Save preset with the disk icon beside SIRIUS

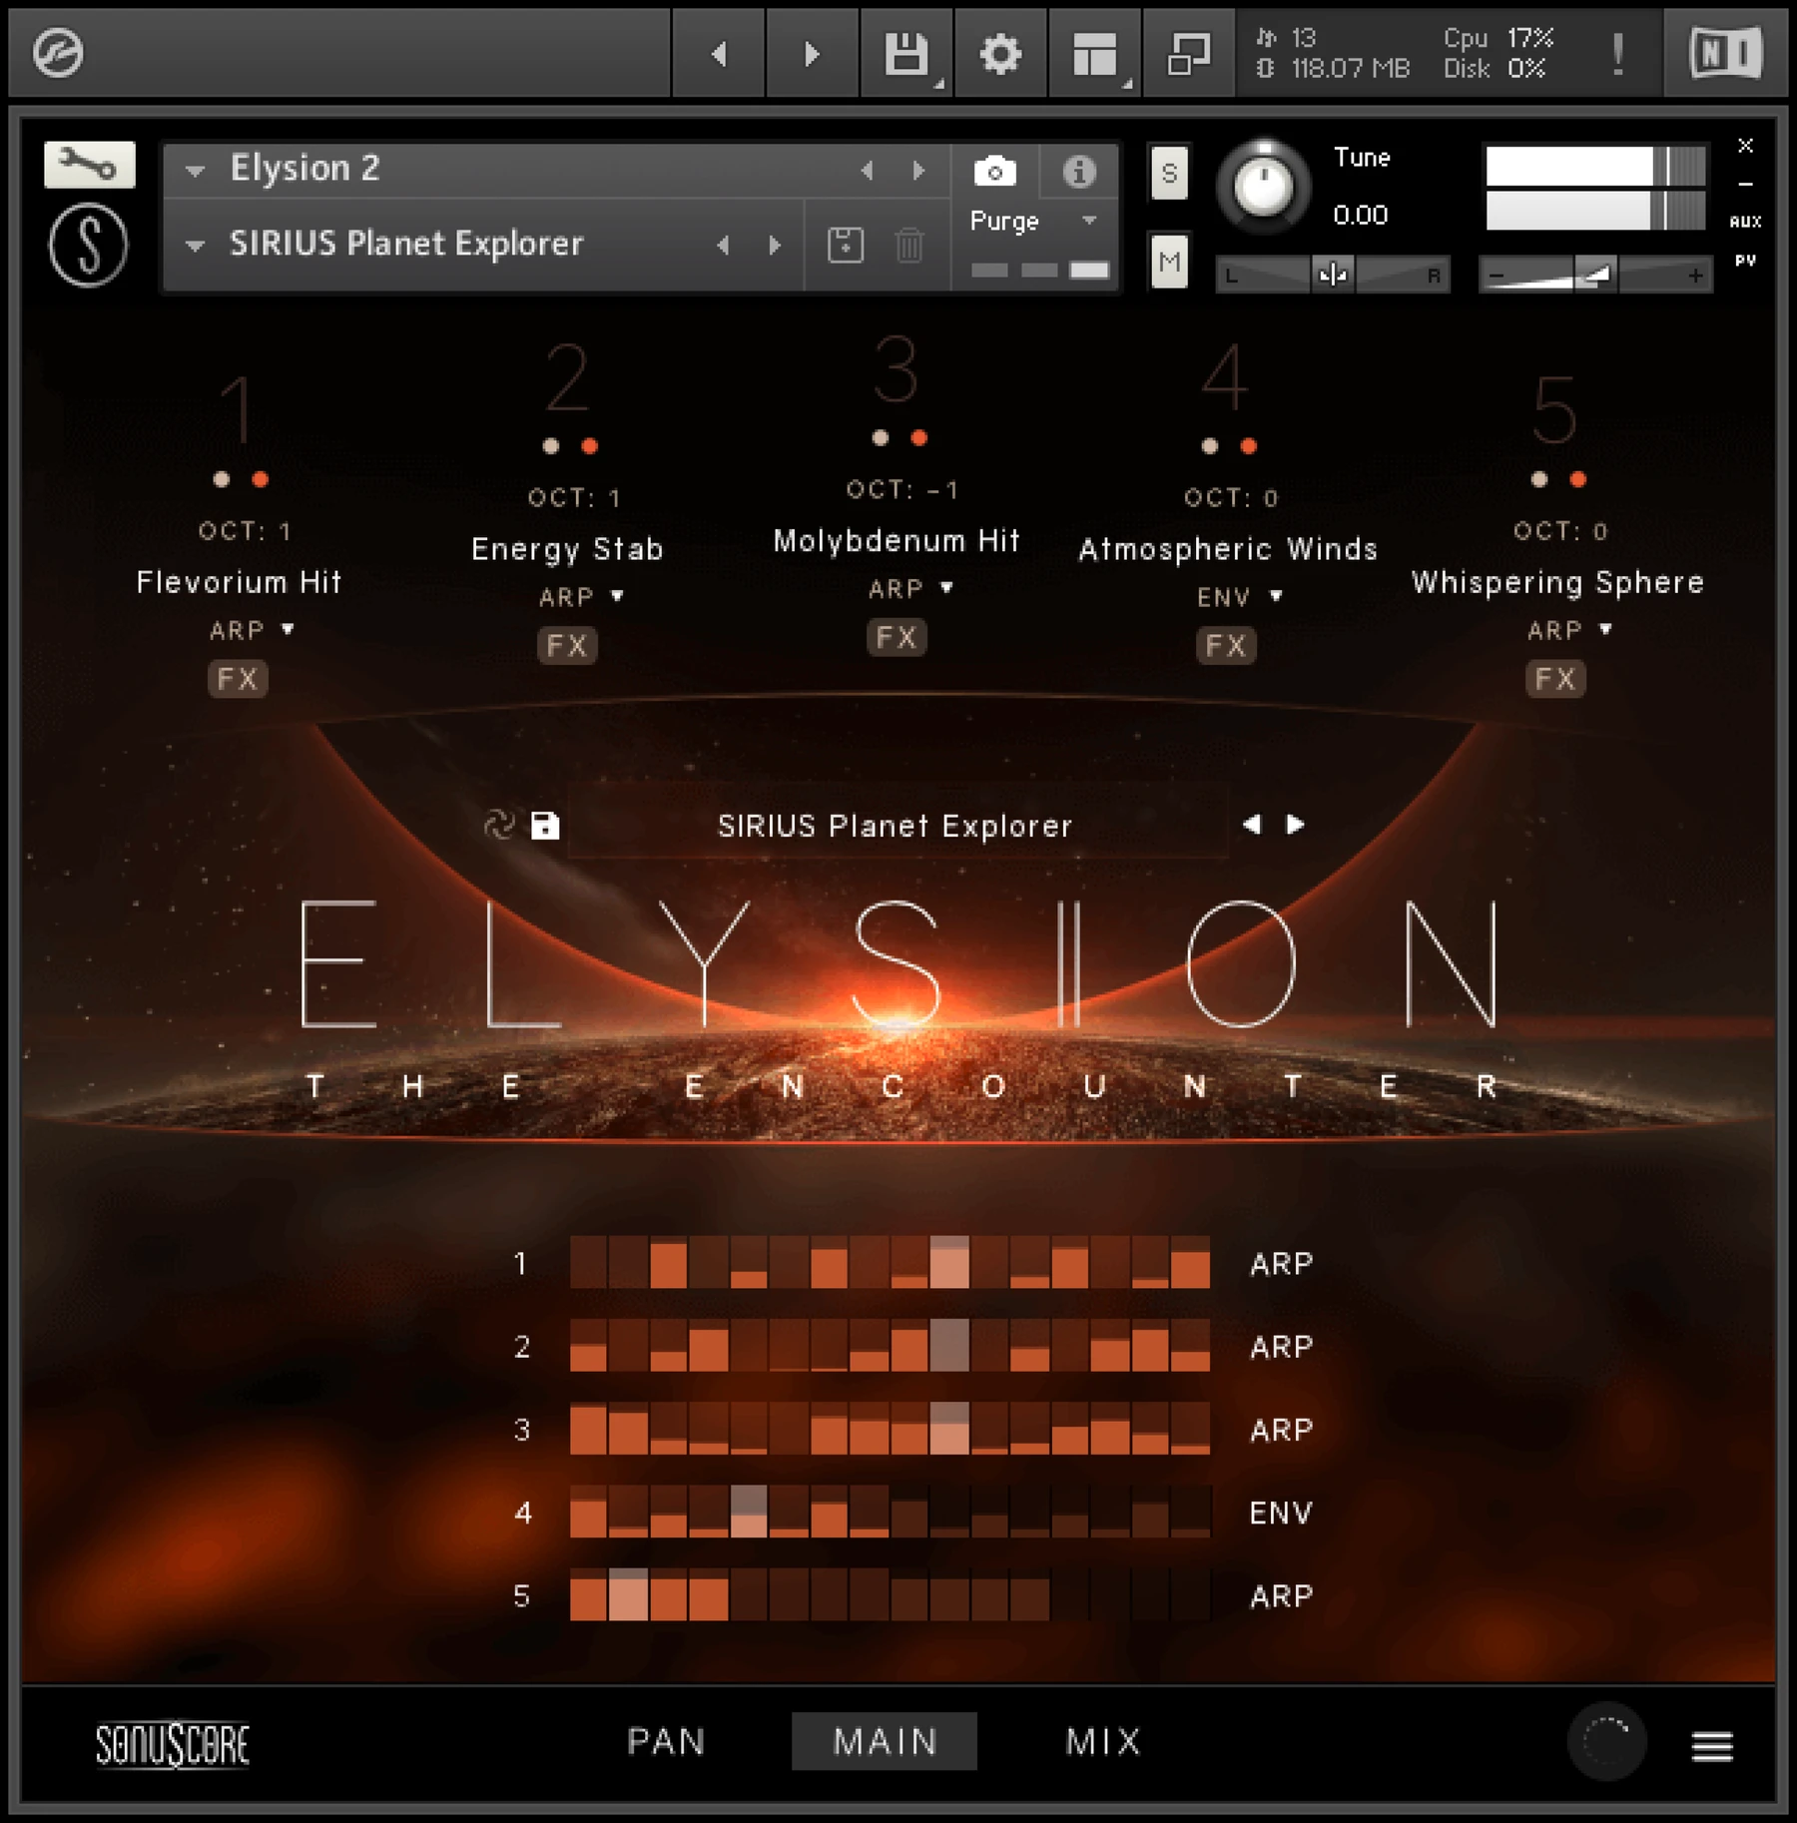tap(544, 826)
